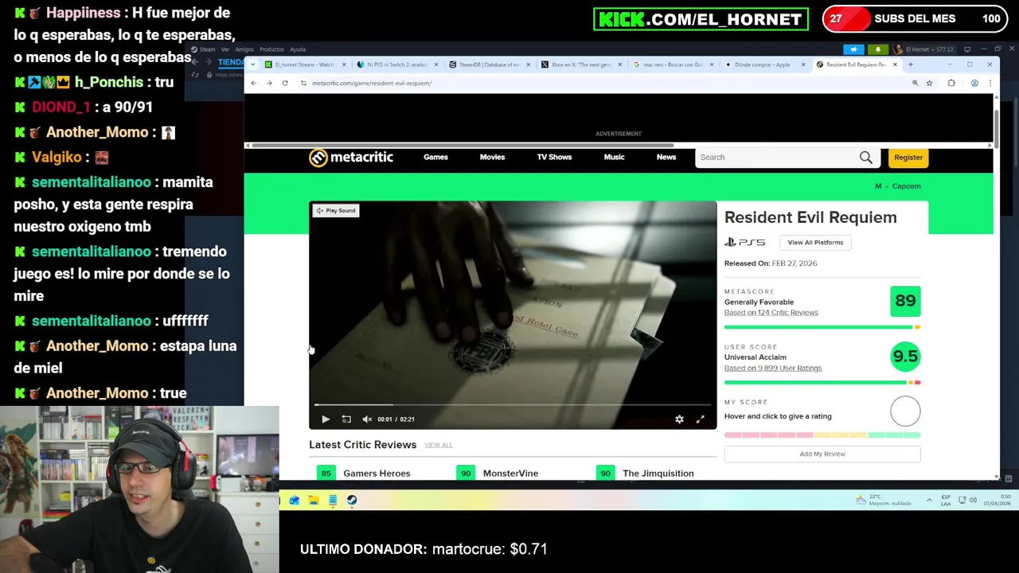Open the browser extensions puzzle icon
Screen dimensions: 1019x573
(951, 83)
